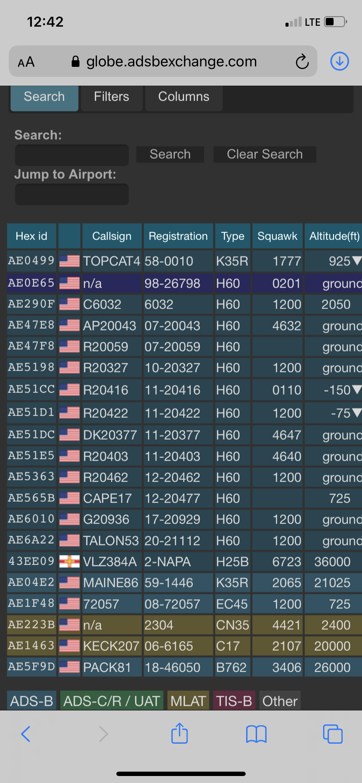Click the ADS-B legend label
Screen dimensions: 362x783
tap(31, 701)
